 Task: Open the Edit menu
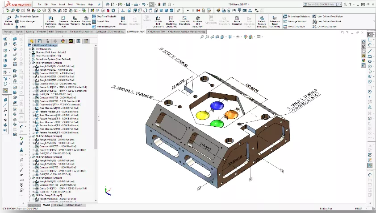tap(46, 4)
